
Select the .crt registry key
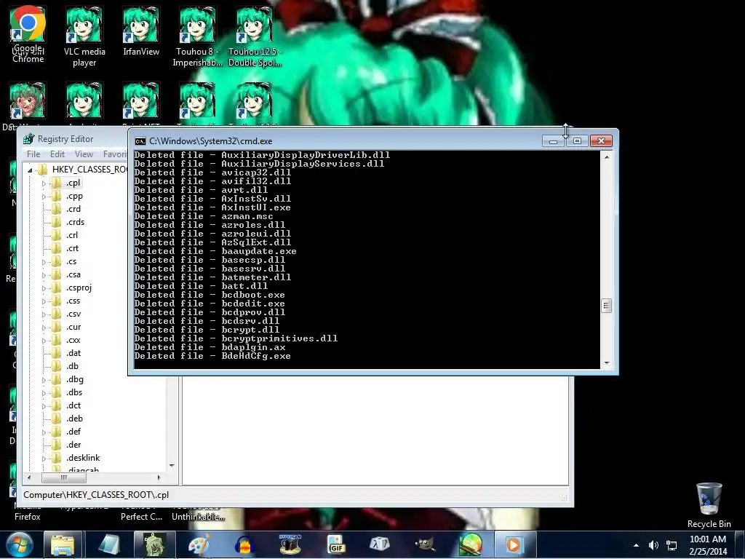click(x=72, y=248)
